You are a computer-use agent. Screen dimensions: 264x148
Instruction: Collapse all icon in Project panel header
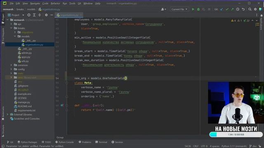click(40, 15)
